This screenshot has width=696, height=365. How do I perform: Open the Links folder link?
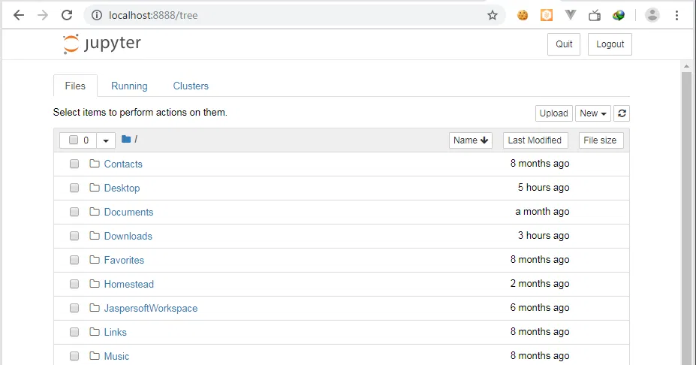(x=115, y=332)
